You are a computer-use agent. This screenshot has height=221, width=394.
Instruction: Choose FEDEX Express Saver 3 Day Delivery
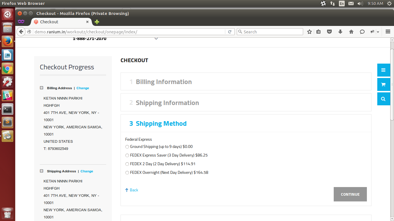click(127, 155)
